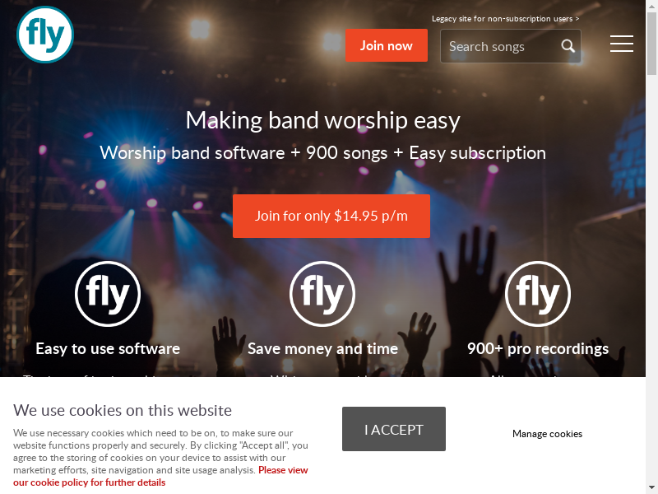Viewport: 658px width, 494px height.
Task: Click the Join now button
Action: (387, 45)
